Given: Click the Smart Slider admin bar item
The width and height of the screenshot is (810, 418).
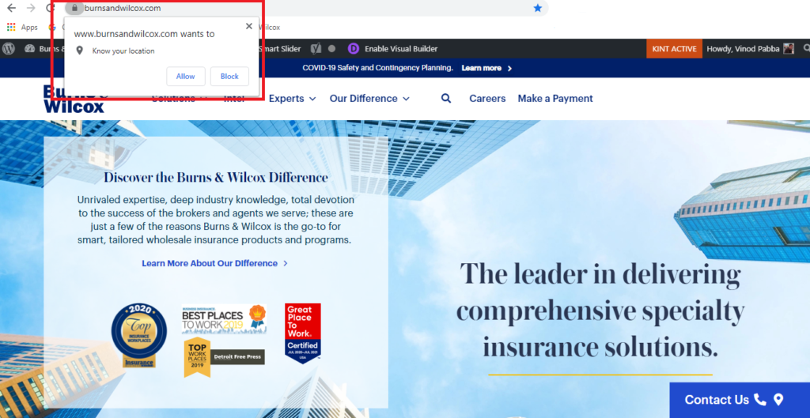Looking at the screenshot, I should [279, 49].
